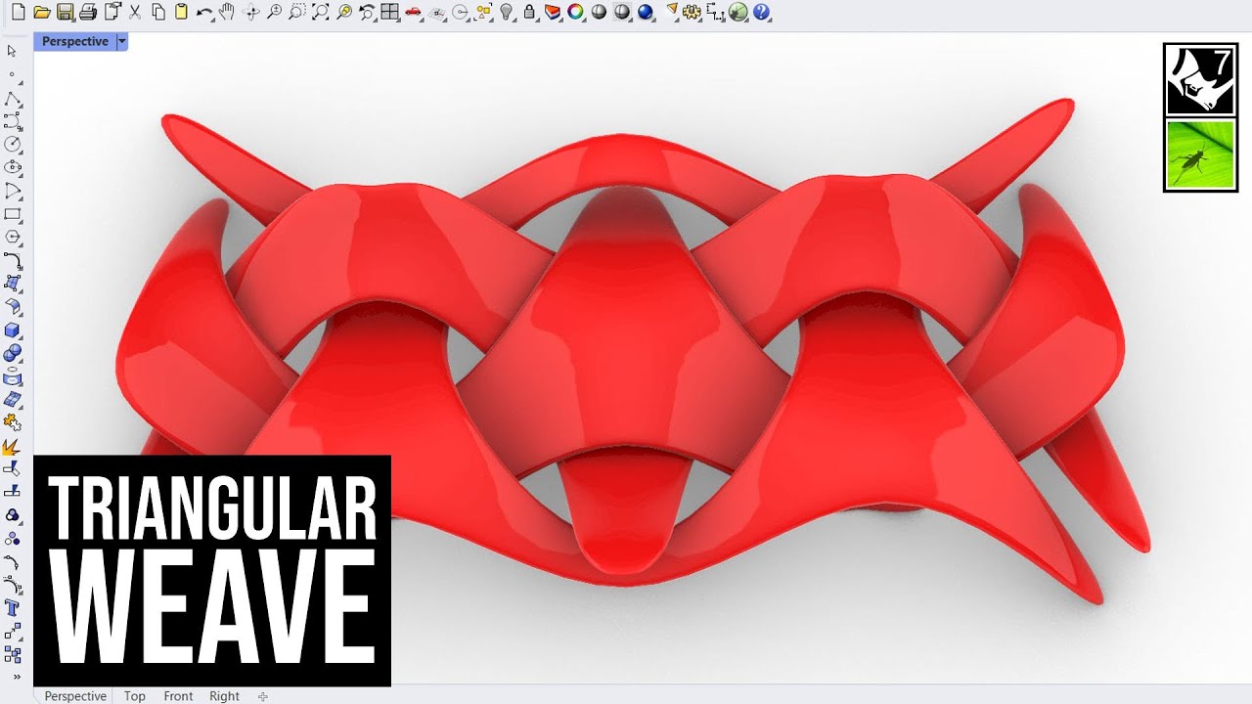Click the Perspective viewport title label
The width and height of the screenshot is (1252, 704).
pyautogui.click(x=74, y=42)
